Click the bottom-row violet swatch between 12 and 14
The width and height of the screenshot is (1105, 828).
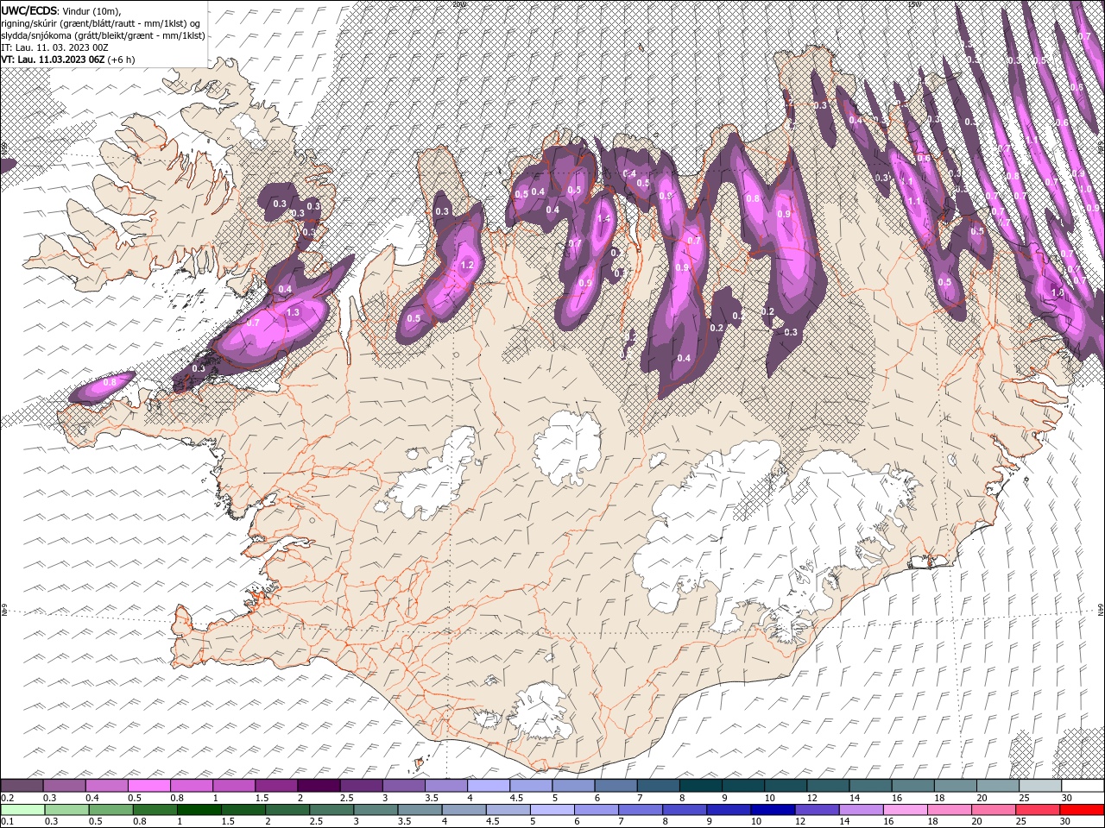[x=817, y=809]
